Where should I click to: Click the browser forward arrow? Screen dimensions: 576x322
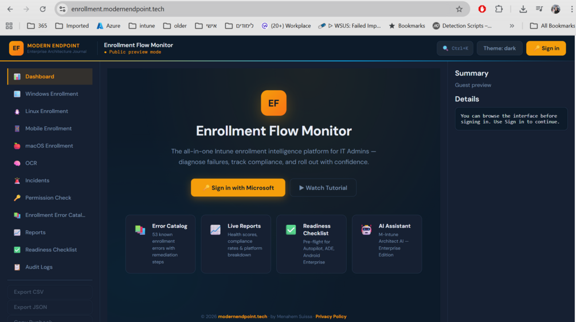26,9
